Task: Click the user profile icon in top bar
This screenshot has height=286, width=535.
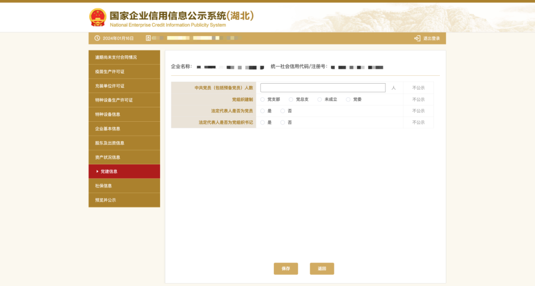Action: click(x=148, y=38)
